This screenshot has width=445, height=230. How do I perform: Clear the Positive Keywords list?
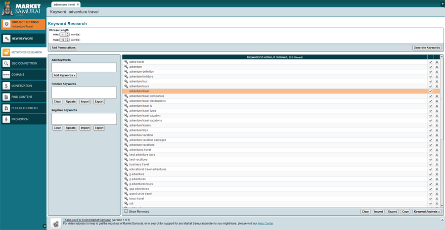(57, 102)
